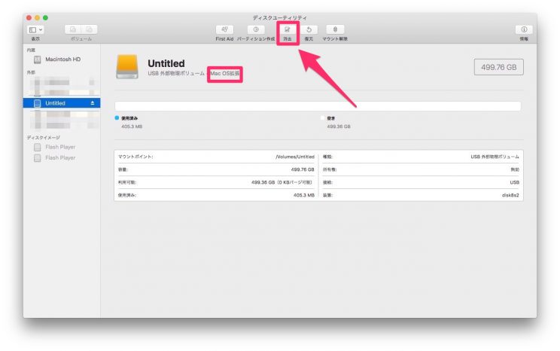Click the 499.76 GB capacity box
The height and width of the screenshot is (351, 560).
[498, 67]
